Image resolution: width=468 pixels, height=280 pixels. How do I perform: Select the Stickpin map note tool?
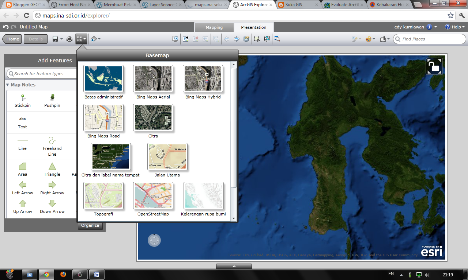click(x=22, y=101)
